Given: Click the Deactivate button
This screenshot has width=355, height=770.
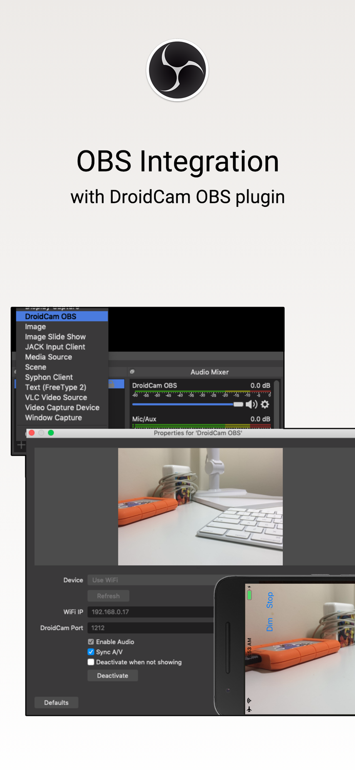Looking at the screenshot, I should pos(113,676).
